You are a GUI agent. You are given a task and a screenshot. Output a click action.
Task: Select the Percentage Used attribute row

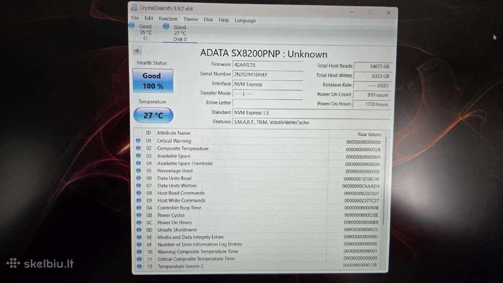(x=259, y=171)
